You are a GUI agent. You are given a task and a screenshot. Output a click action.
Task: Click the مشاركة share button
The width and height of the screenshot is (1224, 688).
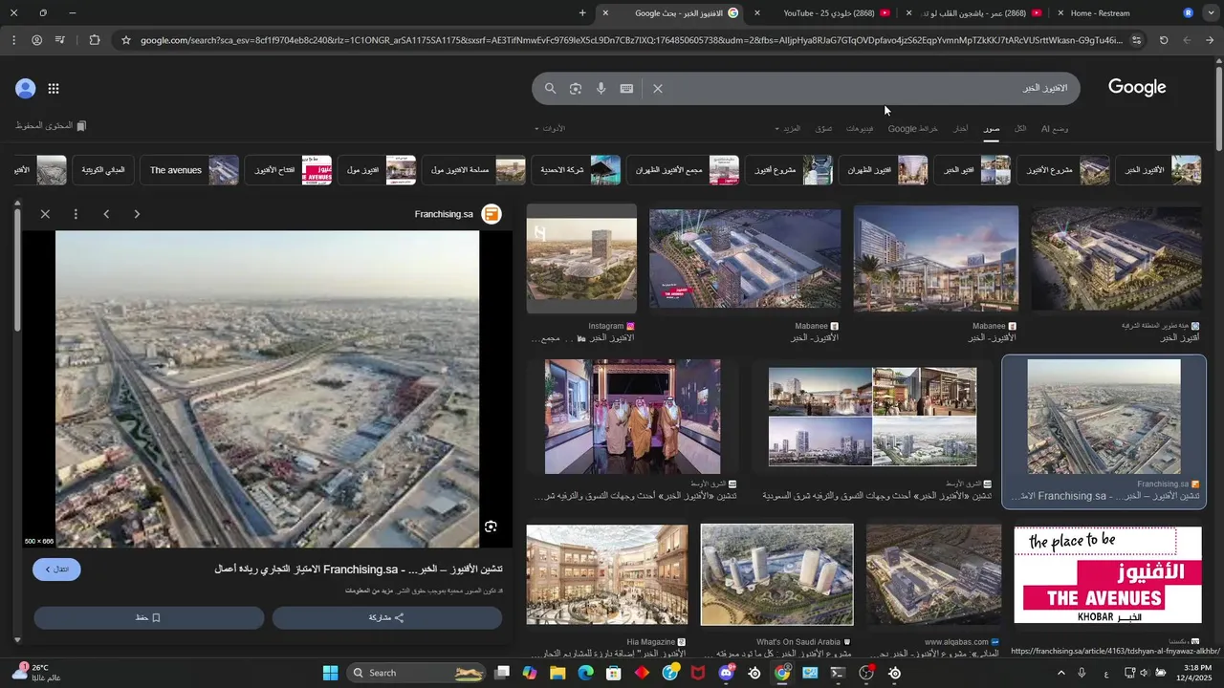pyautogui.click(x=387, y=618)
